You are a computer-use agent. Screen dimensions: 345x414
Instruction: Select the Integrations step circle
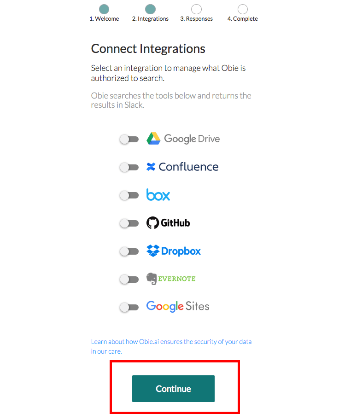(150, 9)
